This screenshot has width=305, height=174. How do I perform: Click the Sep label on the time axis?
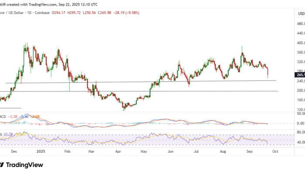point(249,152)
